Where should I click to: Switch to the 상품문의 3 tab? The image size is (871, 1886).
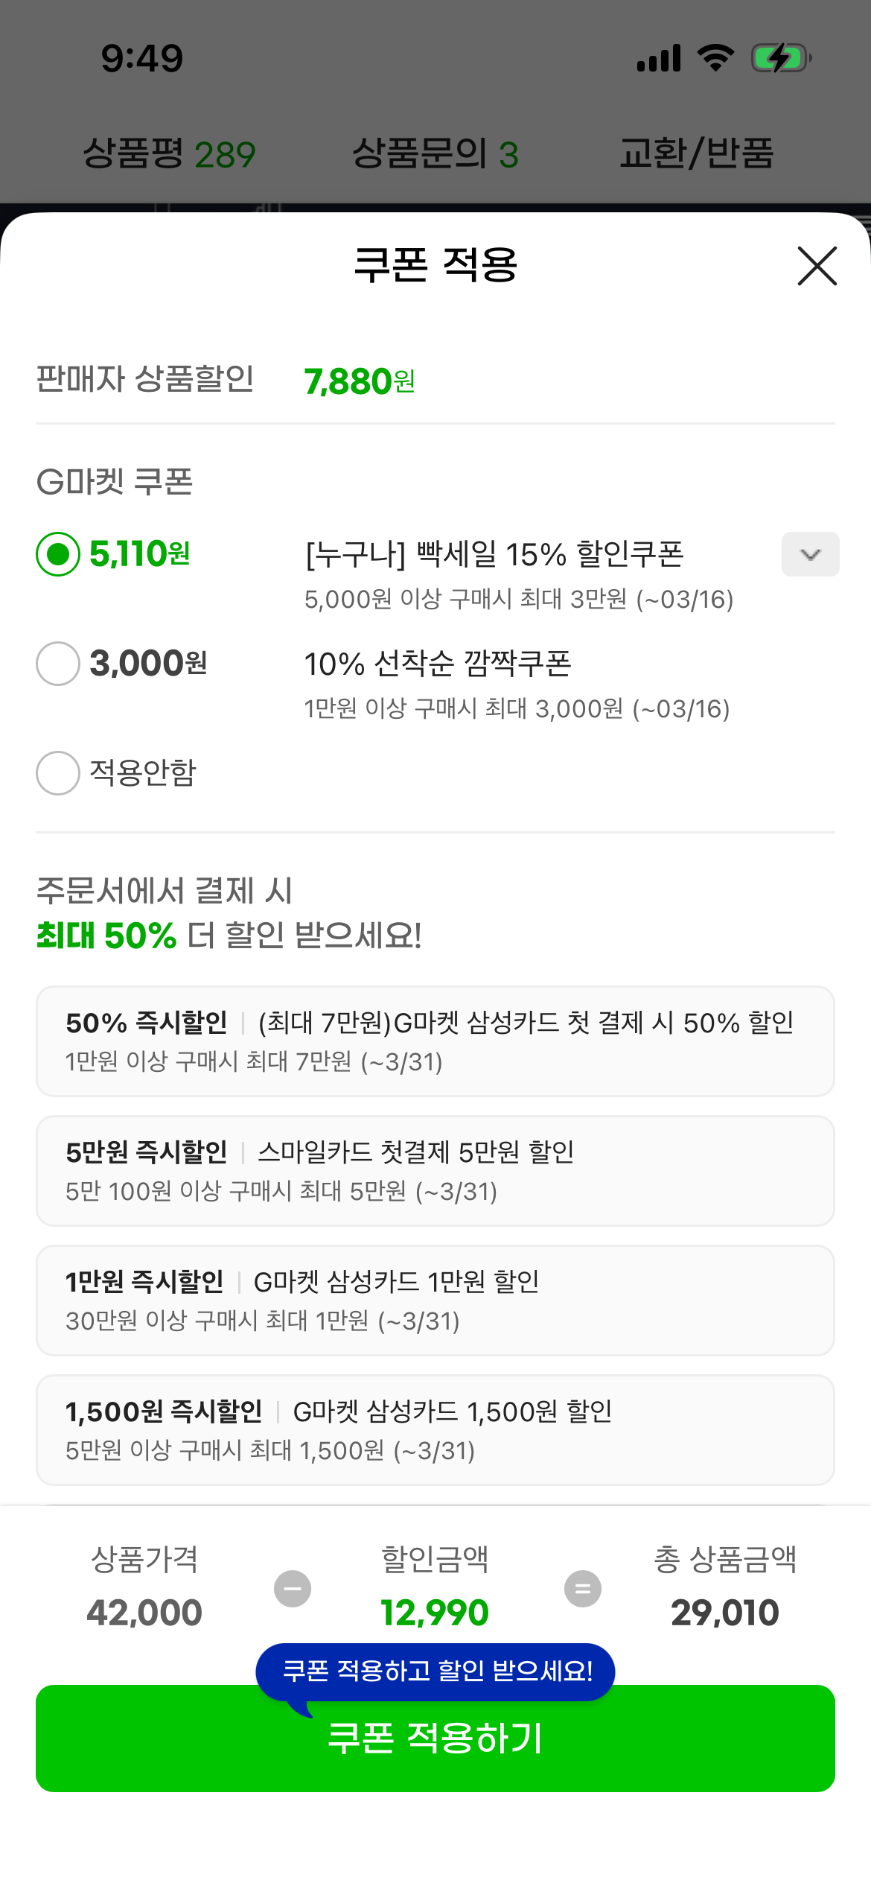click(435, 154)
